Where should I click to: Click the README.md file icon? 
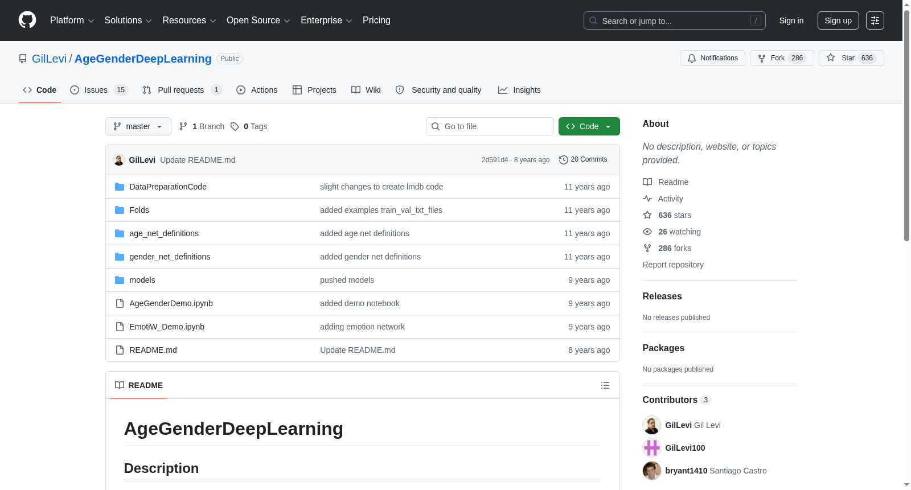(x=120, y=350)
